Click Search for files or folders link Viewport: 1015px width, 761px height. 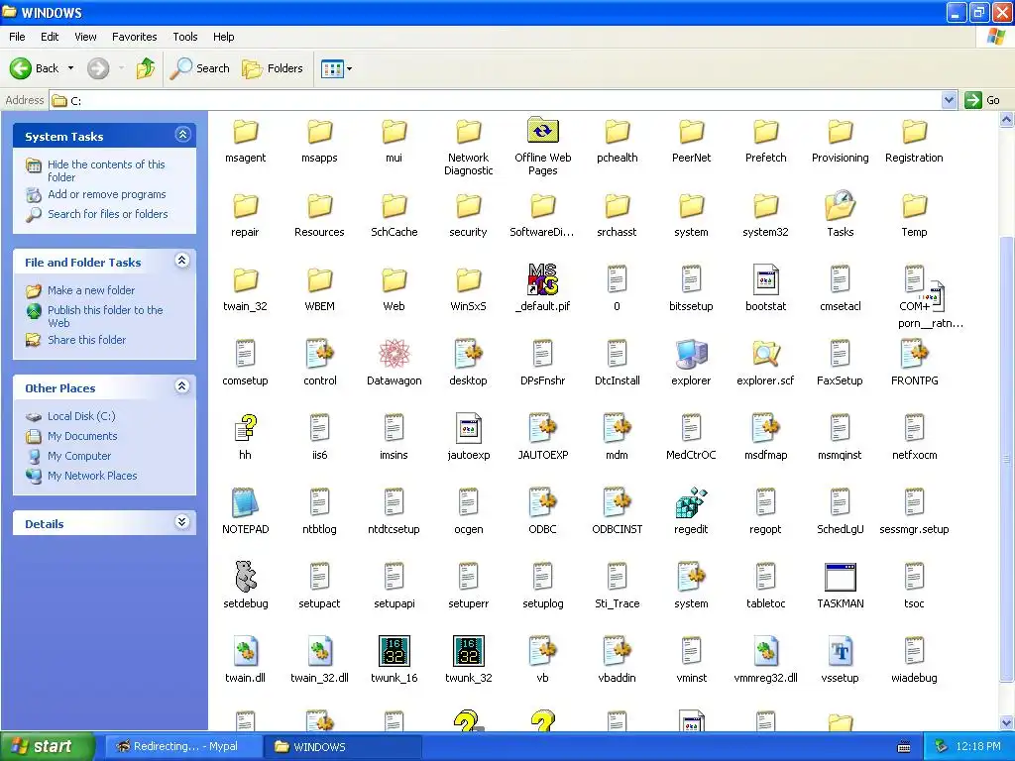click(x=107, y=214)
